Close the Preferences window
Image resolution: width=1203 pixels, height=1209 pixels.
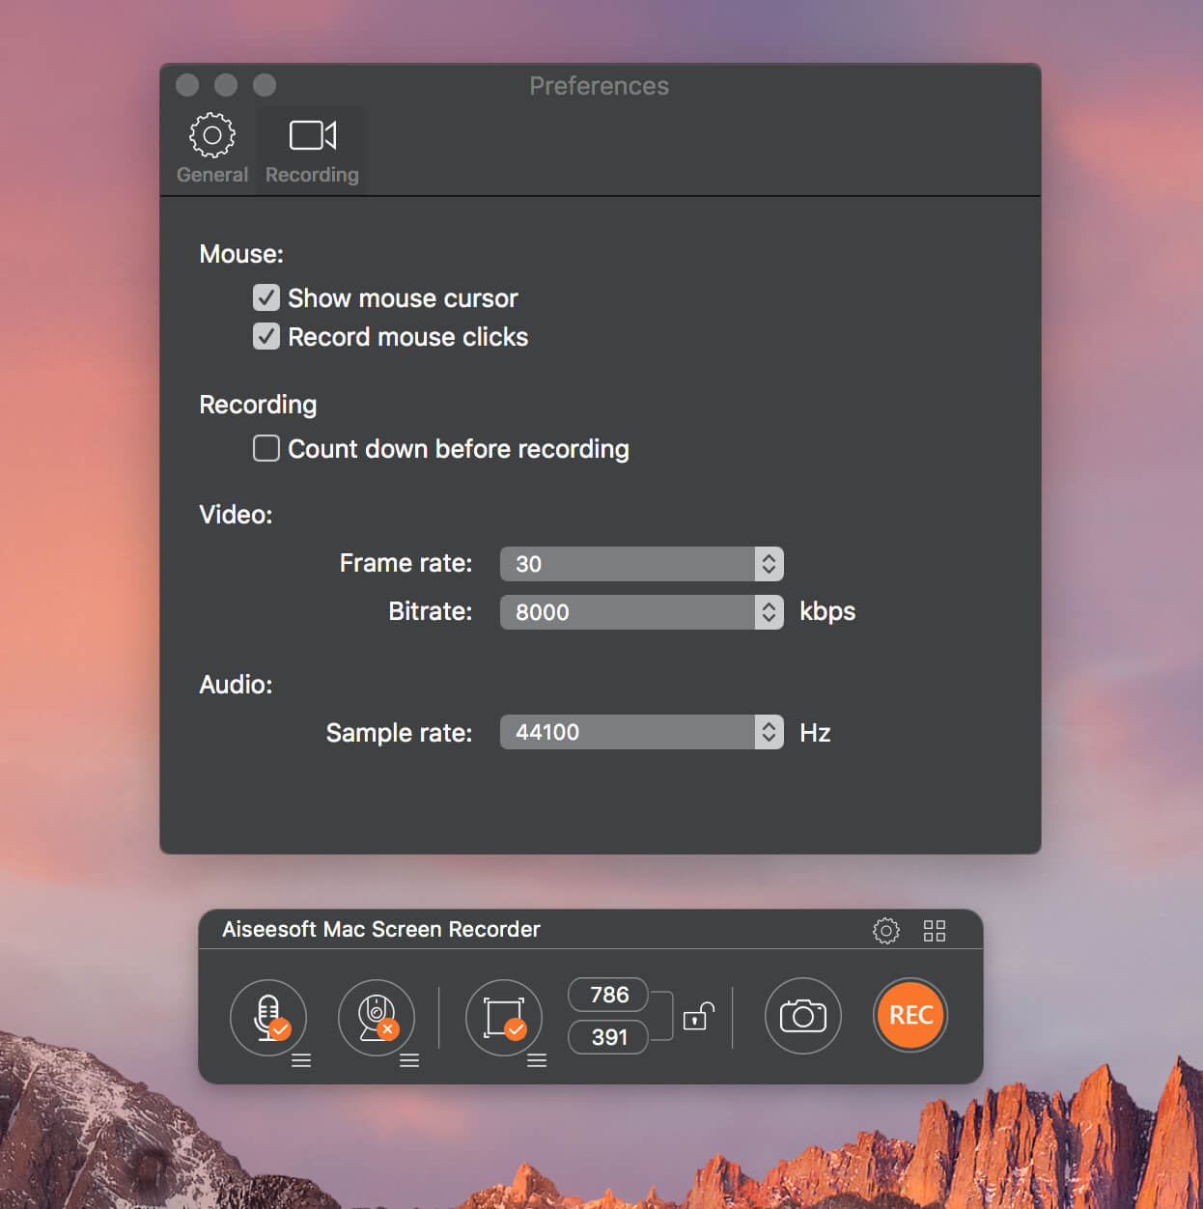pos(187,85)
